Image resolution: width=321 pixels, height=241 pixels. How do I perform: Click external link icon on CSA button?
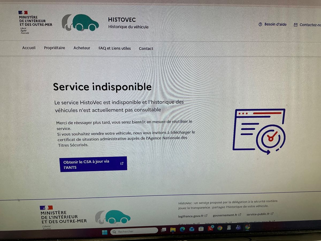122,163
